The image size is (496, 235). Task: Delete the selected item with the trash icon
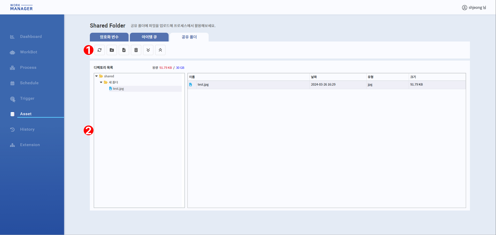136,50
